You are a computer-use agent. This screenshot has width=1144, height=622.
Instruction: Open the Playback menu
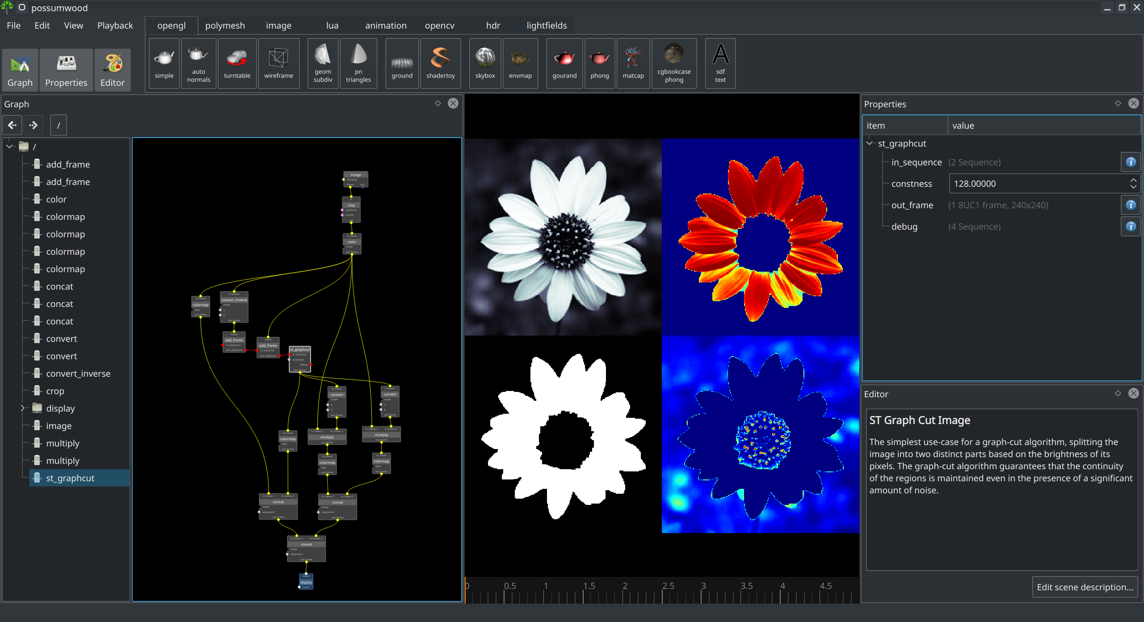115,25
